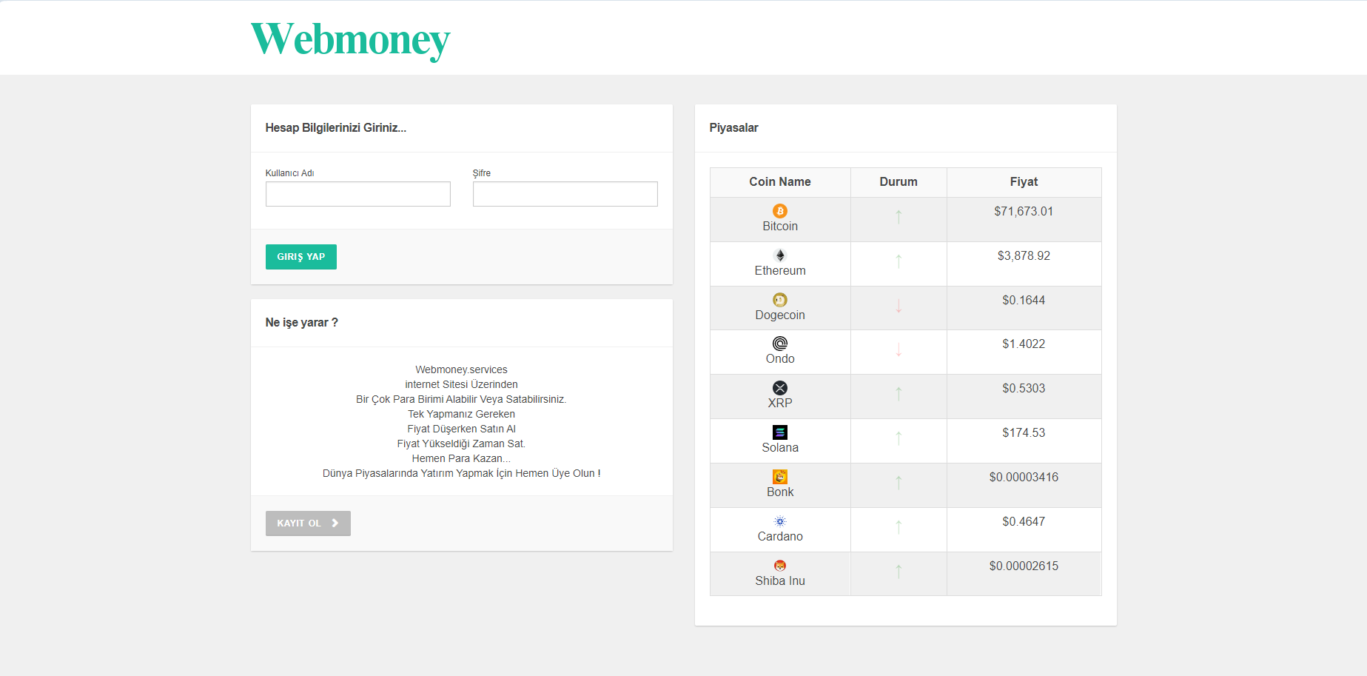Click the 'Hemen Para Kazan...' text line
This screenshot has height=676, width=1367.
tap(461, 458)
